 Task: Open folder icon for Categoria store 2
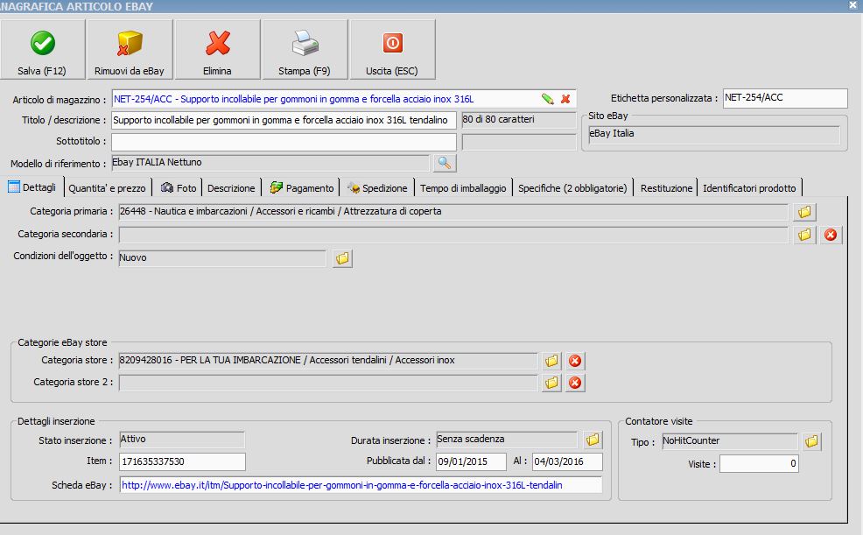coord(551,383)
